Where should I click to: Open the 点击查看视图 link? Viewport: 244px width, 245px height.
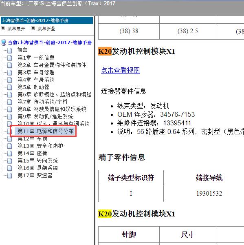pyautogui.click(x=120, y=70)
